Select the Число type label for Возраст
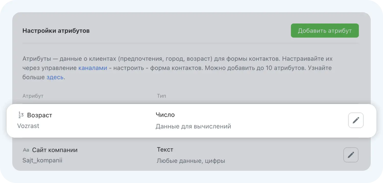Image resolution: width=383 pixels, height=183 pixels. 165,115
